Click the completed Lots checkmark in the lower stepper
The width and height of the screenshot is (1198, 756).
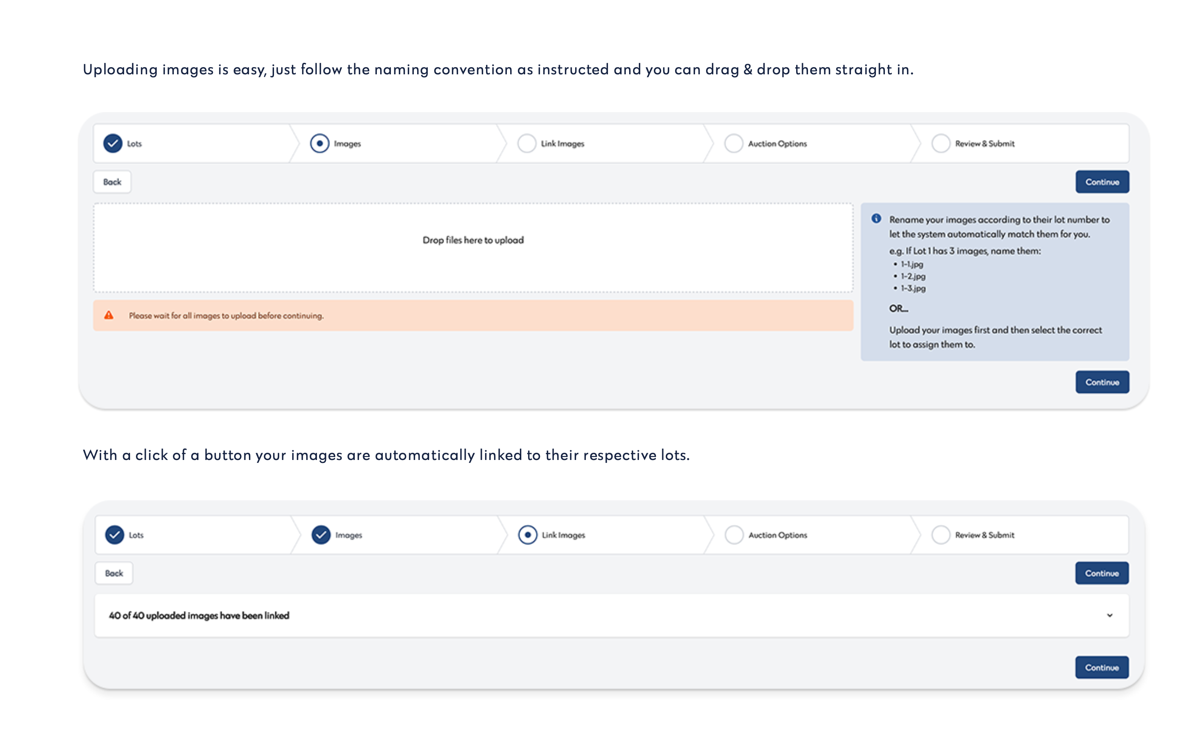tap(114, 535)
